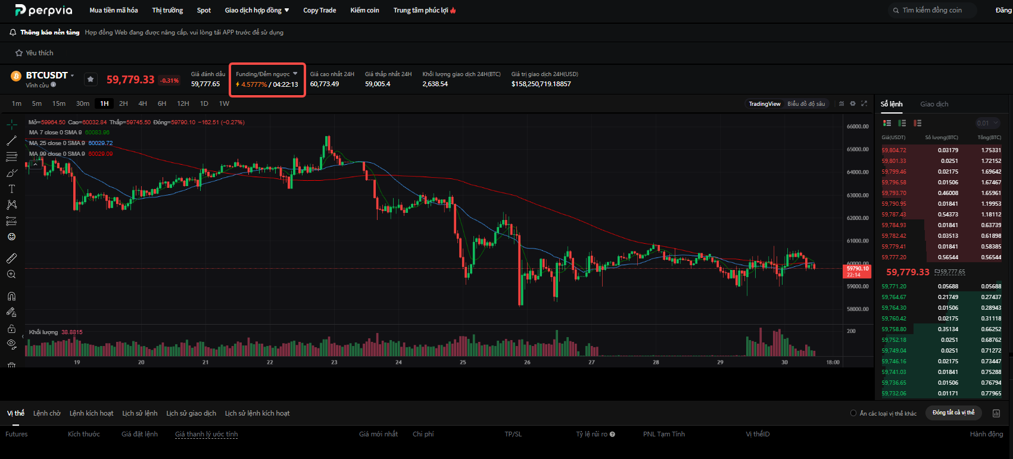Switch to the Giao dịch tab
1013x459 pixels.
pyautogui.click(x=934, y=104)
